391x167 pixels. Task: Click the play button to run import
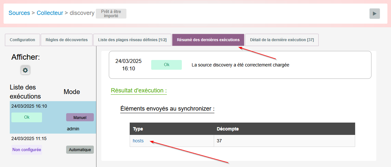click(374, 14)
